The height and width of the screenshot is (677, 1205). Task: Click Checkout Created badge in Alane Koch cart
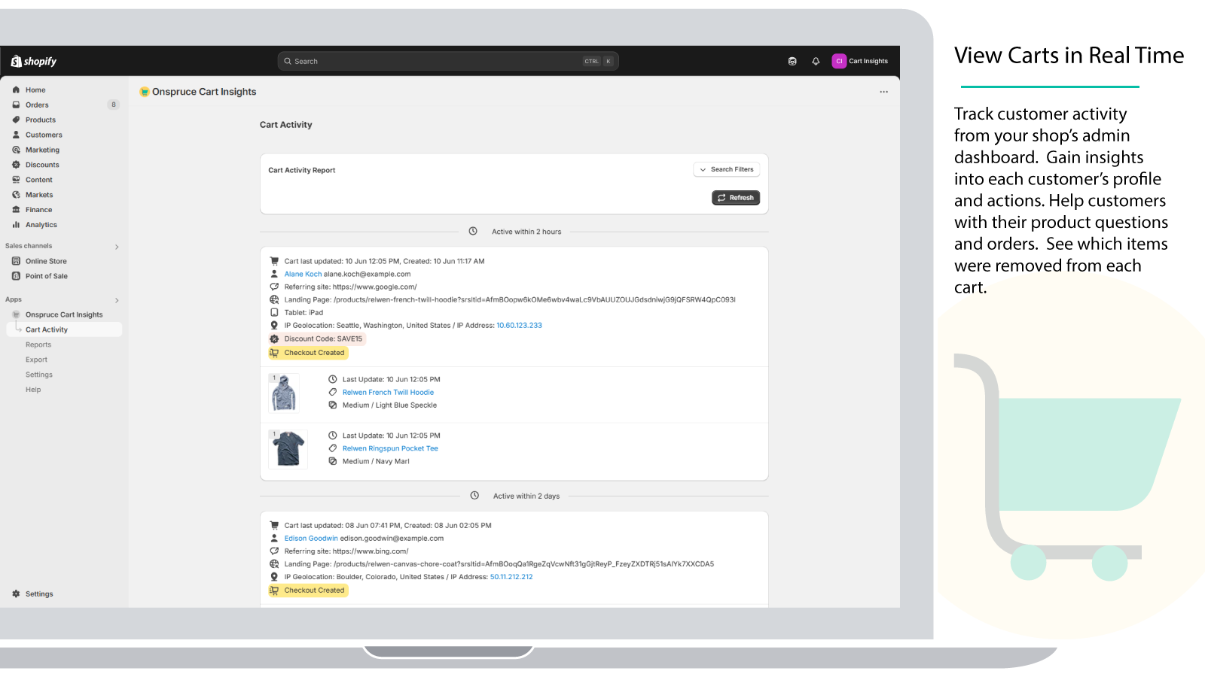308,353
